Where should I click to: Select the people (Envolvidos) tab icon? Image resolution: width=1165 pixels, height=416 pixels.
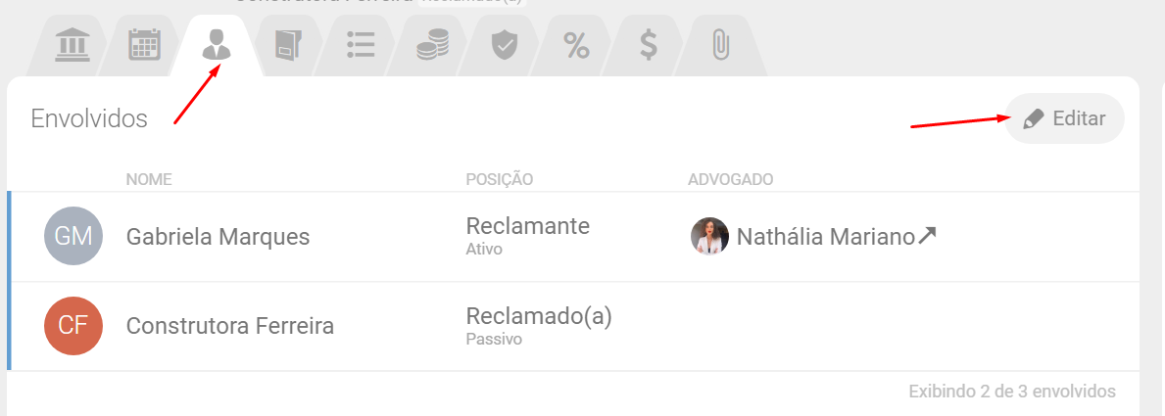click(x=217, y=45)
